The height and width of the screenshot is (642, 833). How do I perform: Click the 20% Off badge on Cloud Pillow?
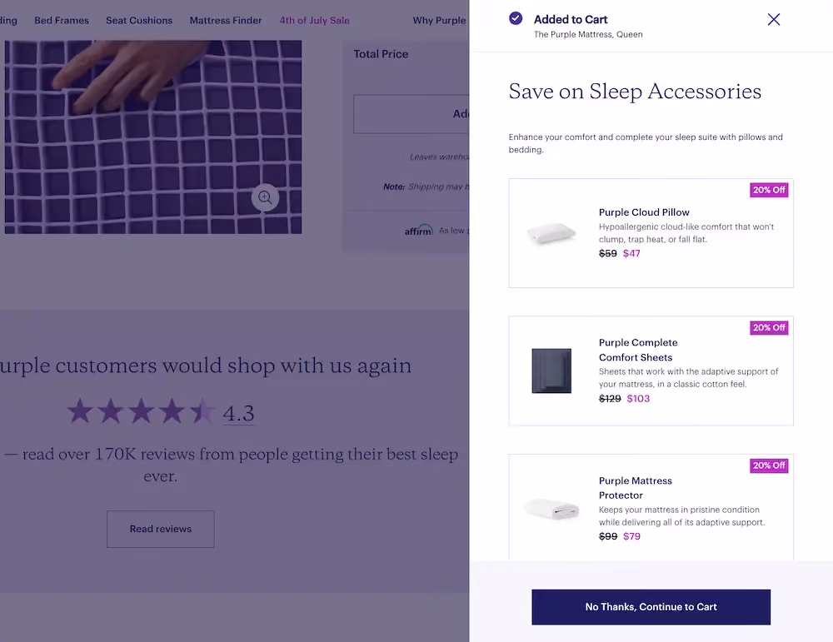tap(769, 190)
